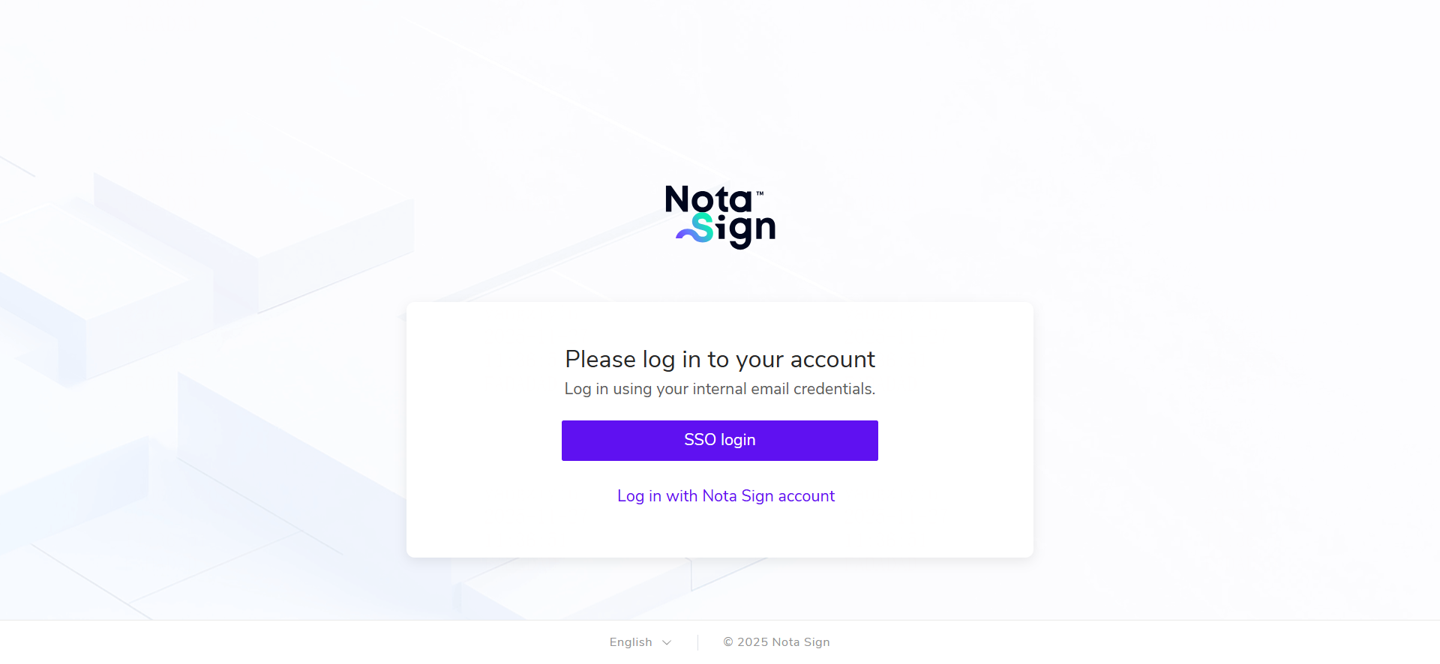This screenshot has height=664, width=1440.
Task: Log in with Nota Sign account
Action: click(726, 496)
